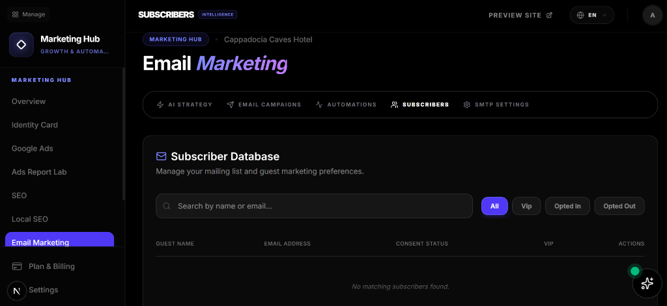Open Google Ads in the sidebar

pos(33,149)
